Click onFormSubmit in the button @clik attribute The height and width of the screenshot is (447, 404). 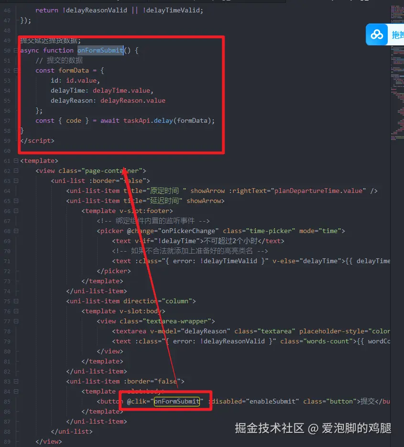click(176, 401)
